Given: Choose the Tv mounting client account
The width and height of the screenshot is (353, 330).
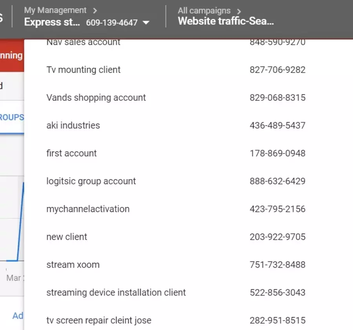Looking at the screenshot, I should click(x=84, y=70).
